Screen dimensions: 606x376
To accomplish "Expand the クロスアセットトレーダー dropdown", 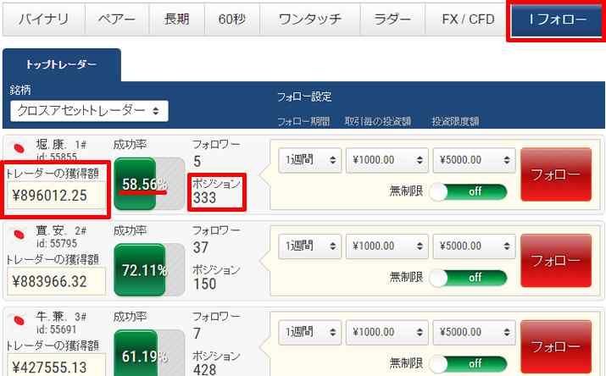I will coord(89,111).
